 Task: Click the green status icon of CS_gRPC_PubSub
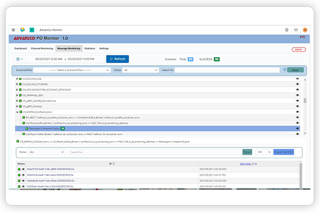20,106
